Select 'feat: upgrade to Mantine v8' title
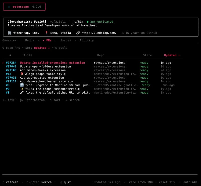Viewport: 201px width, 186px height. pos(58,85)
